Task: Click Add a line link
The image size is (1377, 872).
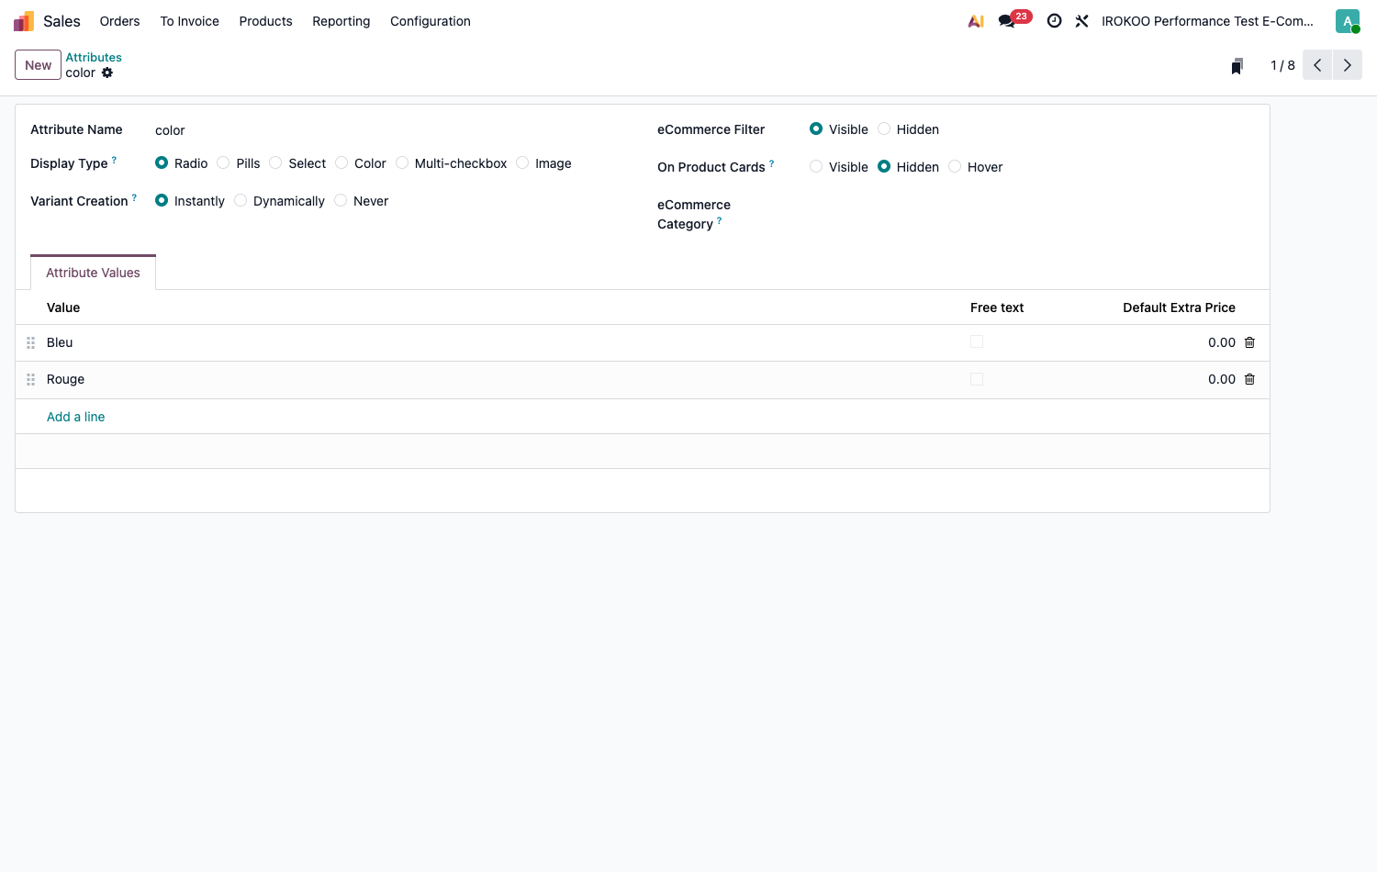Action: point(75,417)
